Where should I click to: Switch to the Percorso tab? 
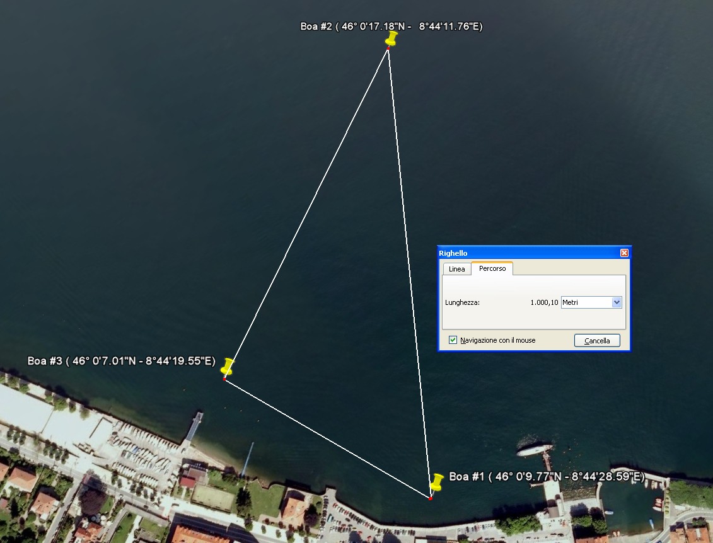pyautogui.click(x=492, y=268)
